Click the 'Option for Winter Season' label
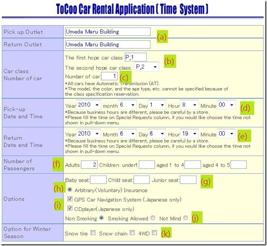 click(x=27, y=233)
